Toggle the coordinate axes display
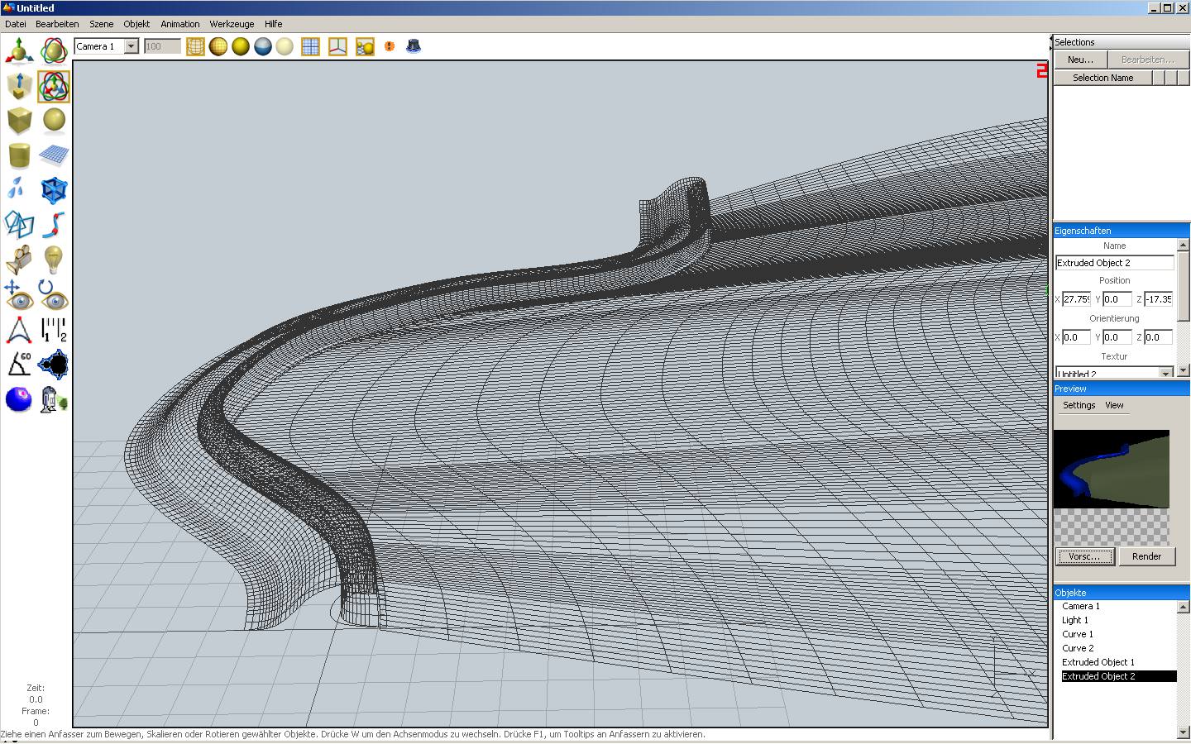1191x744 pixels. [x=337, y=46]
